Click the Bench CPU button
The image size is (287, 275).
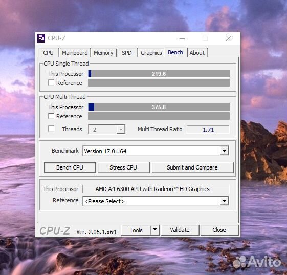pyautogui.click(x=70, y=167)
